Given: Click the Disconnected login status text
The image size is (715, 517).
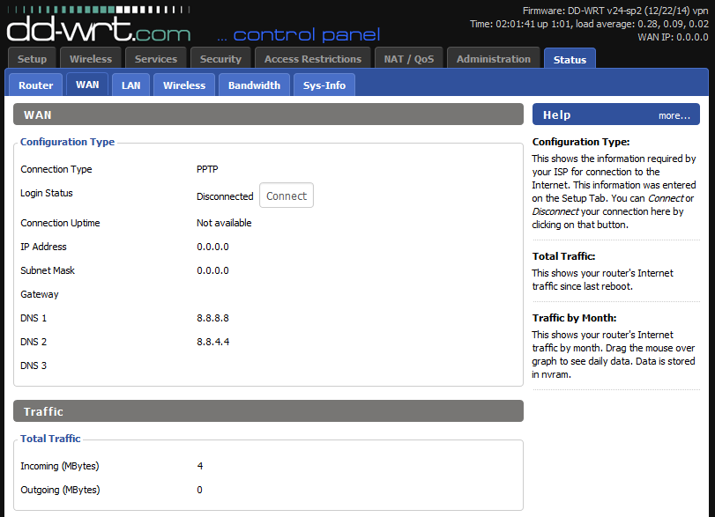Looking at the screenshot, I should (x=225, y=196).
